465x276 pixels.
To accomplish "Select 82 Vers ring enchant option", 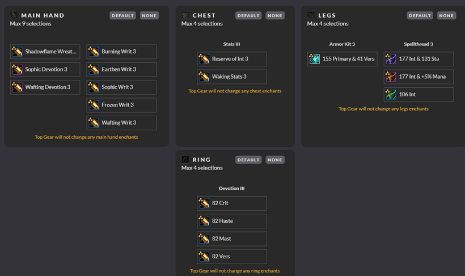I will pos(232,256).
